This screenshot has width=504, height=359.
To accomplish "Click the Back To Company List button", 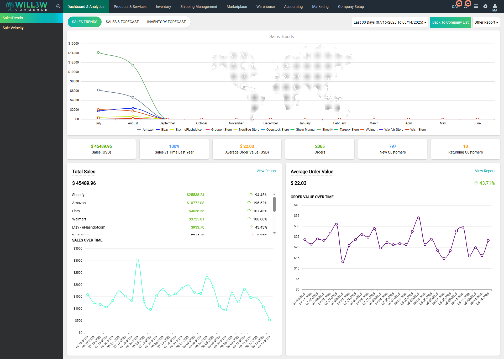I will [x=450, y=22].
